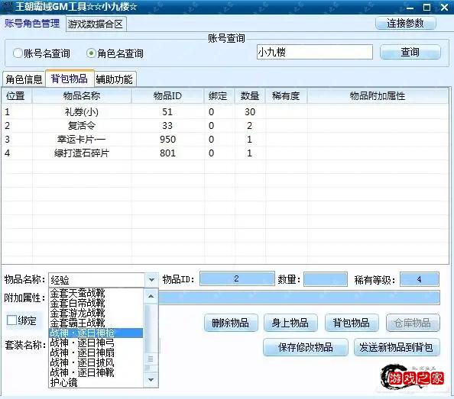Choose 战神·逐日神扇 from the list
Image resolution: width=454 pixels, height=399 pixels.
[96, 352]
